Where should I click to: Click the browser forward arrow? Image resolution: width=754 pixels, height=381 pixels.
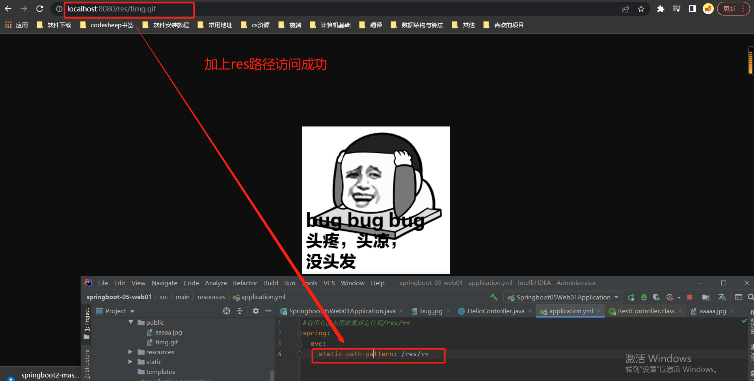pyautogui.click(x=24, y=9)
